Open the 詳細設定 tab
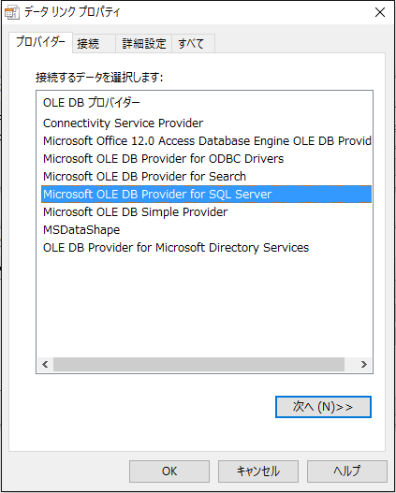 [144, 43]
